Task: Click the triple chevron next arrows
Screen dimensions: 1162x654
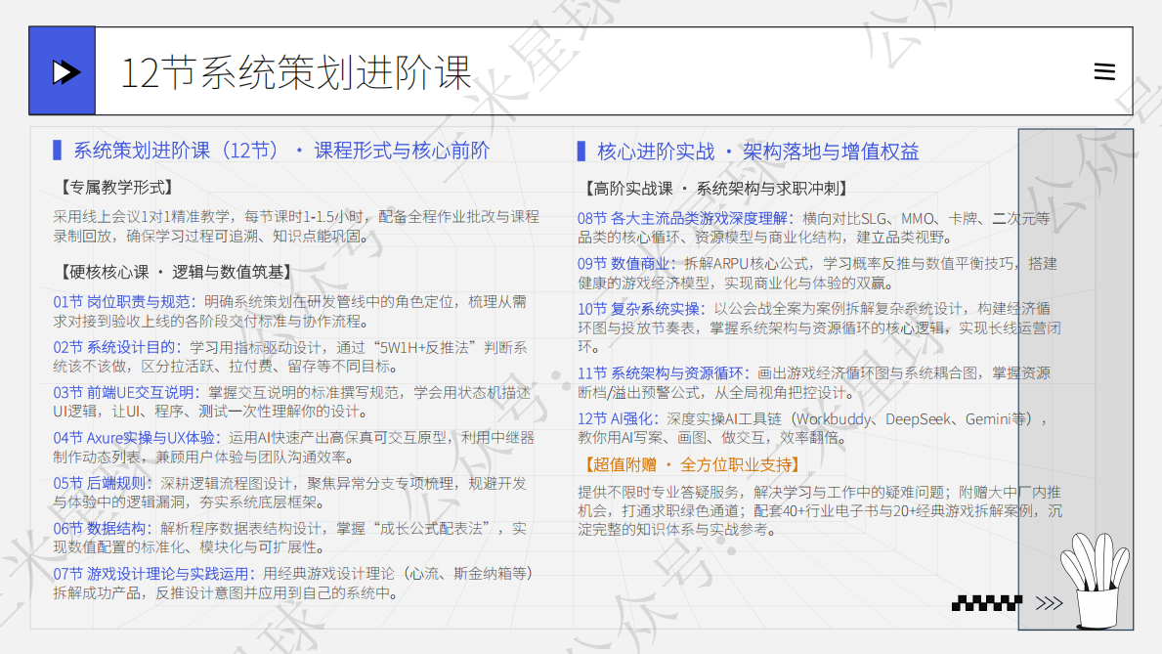Action: [1049, 603]
